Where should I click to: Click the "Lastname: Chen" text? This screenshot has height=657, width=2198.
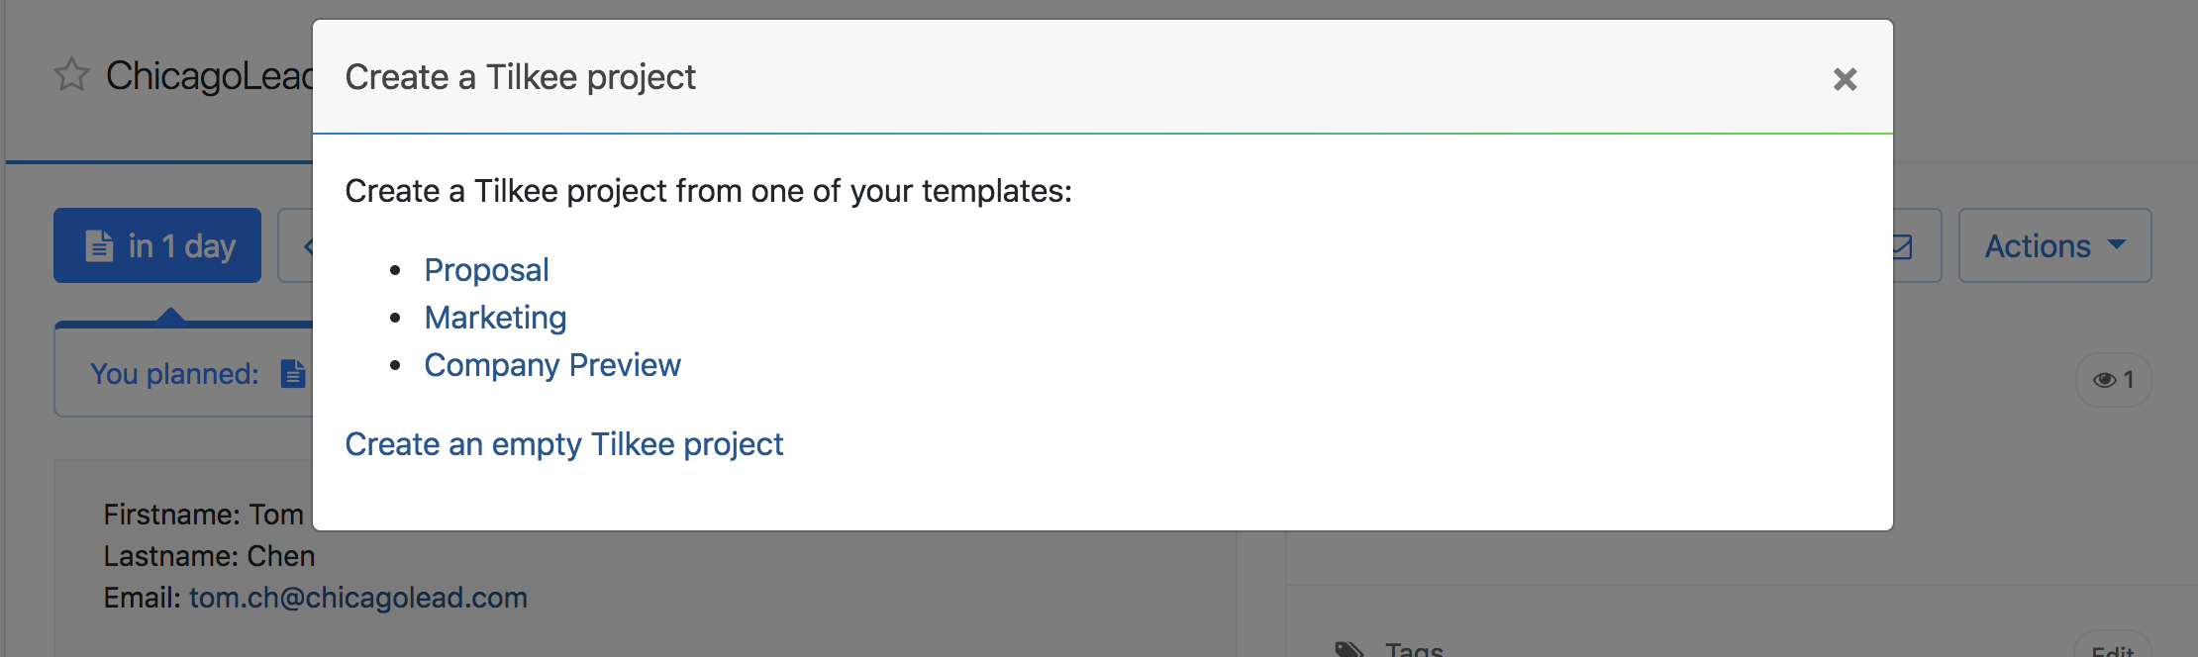pyautogui.click(x=209, y=556)
